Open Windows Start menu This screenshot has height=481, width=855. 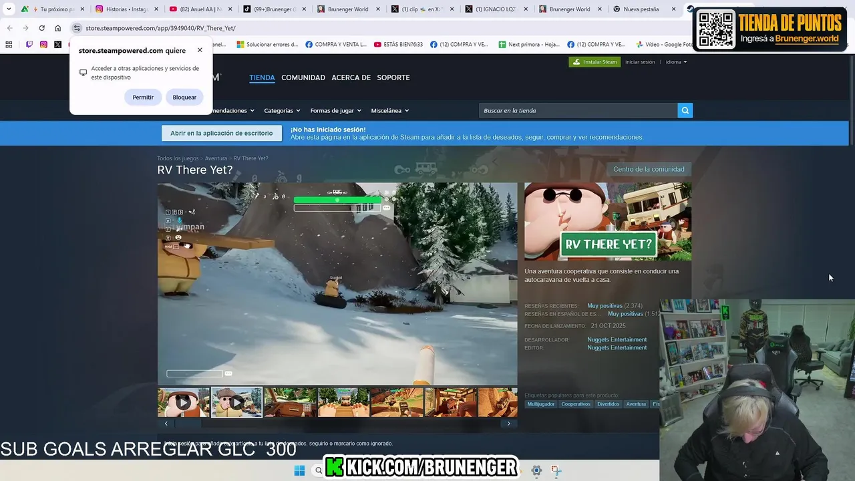pyautogui.click(x=299, y=470)
